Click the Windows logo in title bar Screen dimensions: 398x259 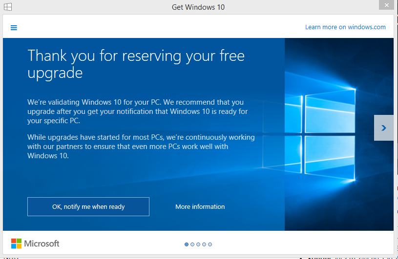point(8,7)
